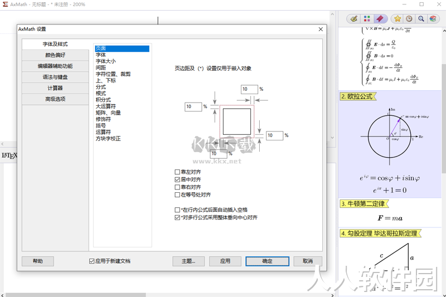Open history with the clock icon

(409, 19)
